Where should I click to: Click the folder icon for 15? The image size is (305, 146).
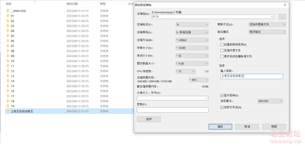(x=8, y=86)
